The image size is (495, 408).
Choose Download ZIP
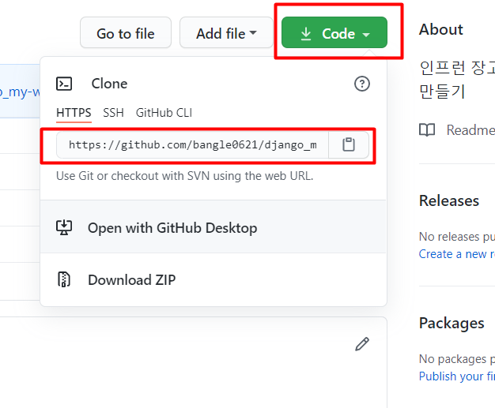213,280
